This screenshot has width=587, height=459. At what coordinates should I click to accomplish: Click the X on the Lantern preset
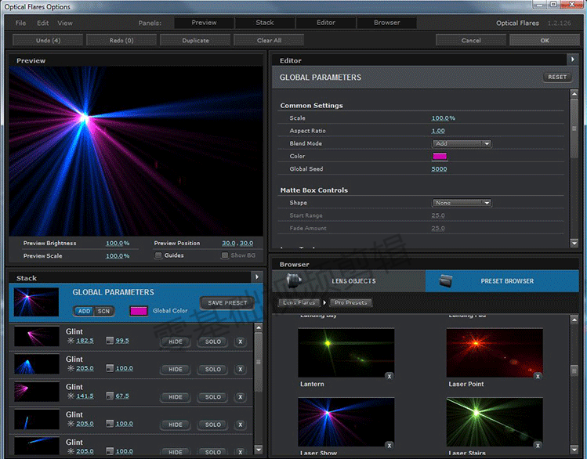390,377
